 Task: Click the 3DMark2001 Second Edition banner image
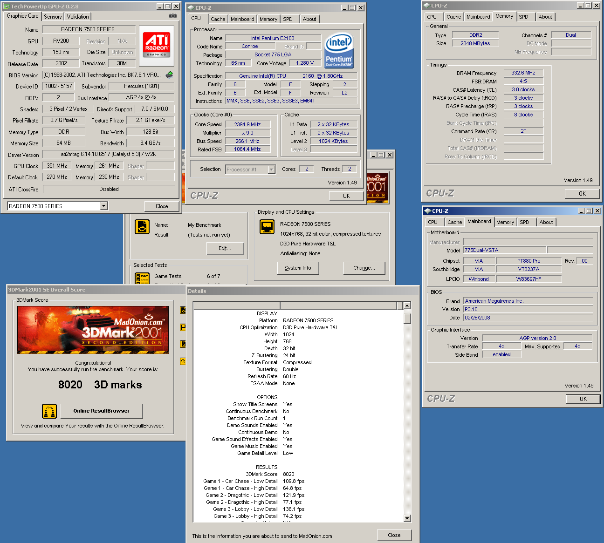coord(93,330)
